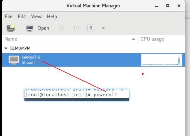Minimize the Virtual Machine Manager window
The height and width of the screenshot is (136, 190).
(157, 6)
